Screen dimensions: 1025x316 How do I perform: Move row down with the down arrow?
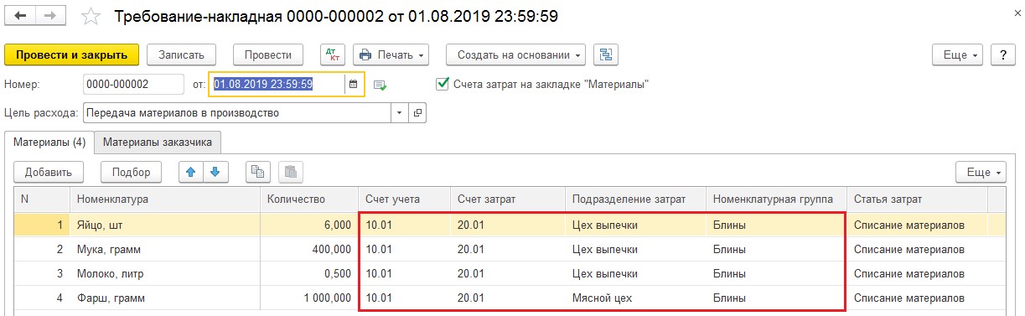(x=215, y=172)
